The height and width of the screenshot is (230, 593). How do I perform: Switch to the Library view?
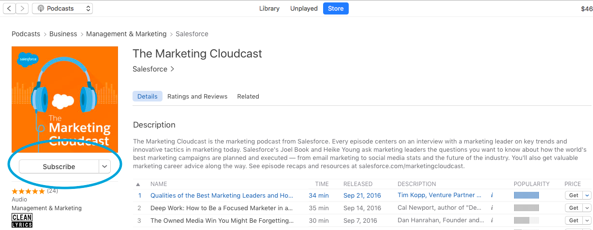tap(269, 9)
